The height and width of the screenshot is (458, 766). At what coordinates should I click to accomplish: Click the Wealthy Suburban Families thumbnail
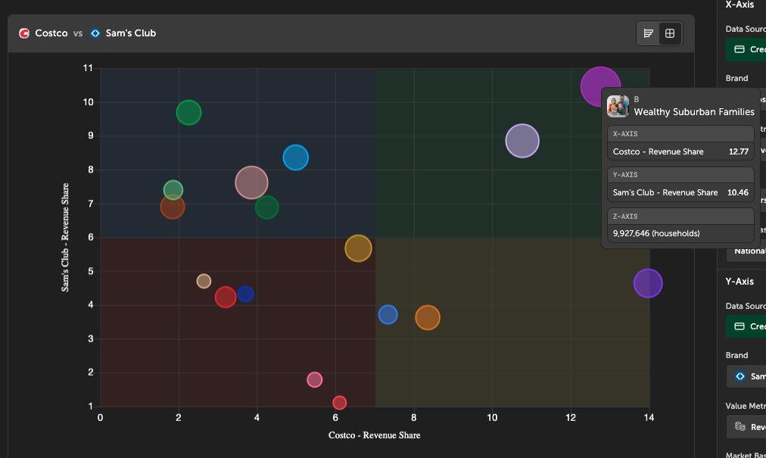[x=618, y=106]
